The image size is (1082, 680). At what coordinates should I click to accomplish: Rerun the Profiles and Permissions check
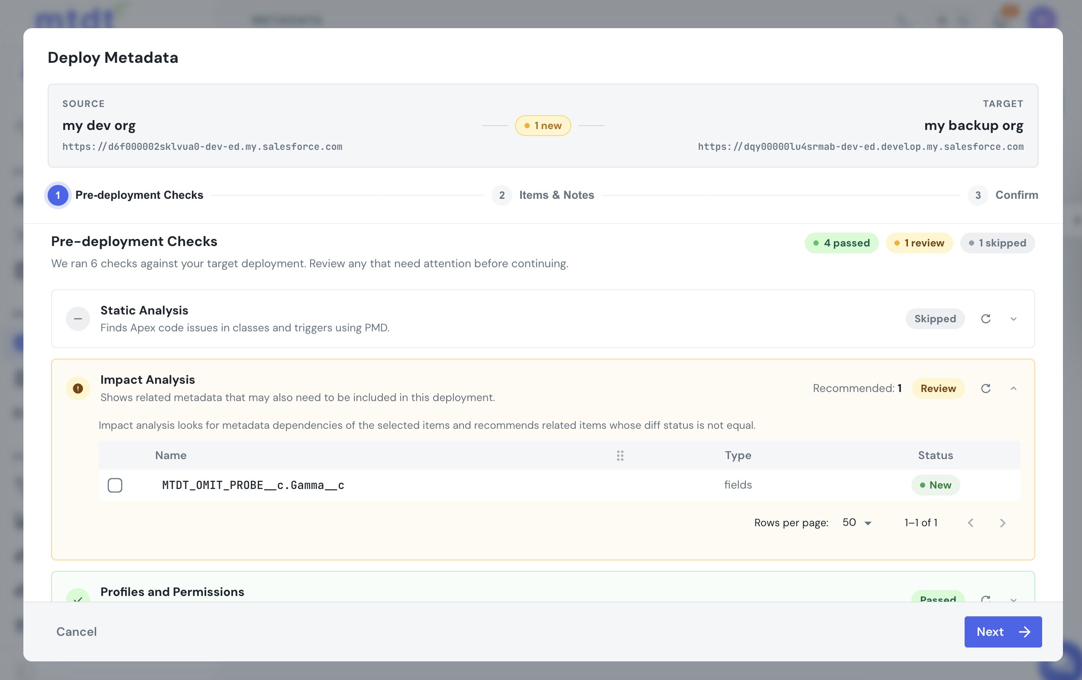[985, 598]
